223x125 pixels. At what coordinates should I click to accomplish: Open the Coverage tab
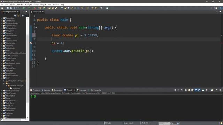pos(82,90)
